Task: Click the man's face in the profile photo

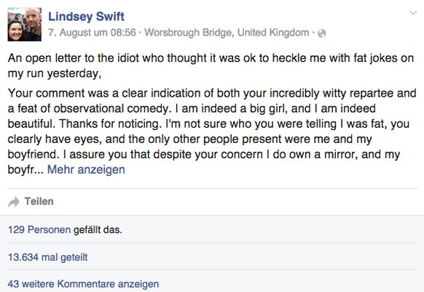Action: (33, 17)
